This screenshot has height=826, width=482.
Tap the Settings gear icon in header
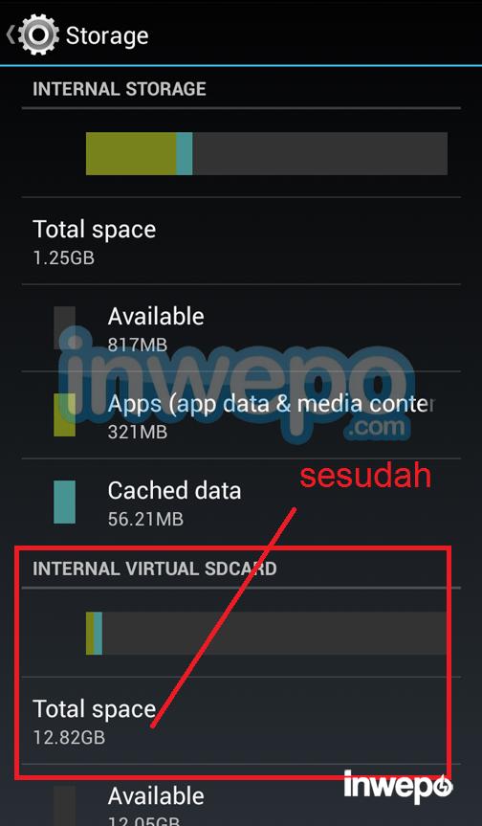point(38,34)
